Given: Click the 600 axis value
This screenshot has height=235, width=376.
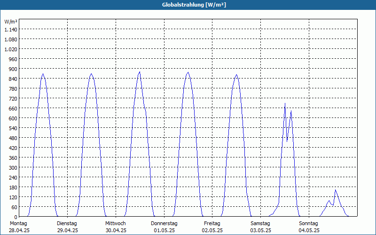Looking at the screenshot, I should 13,118.
